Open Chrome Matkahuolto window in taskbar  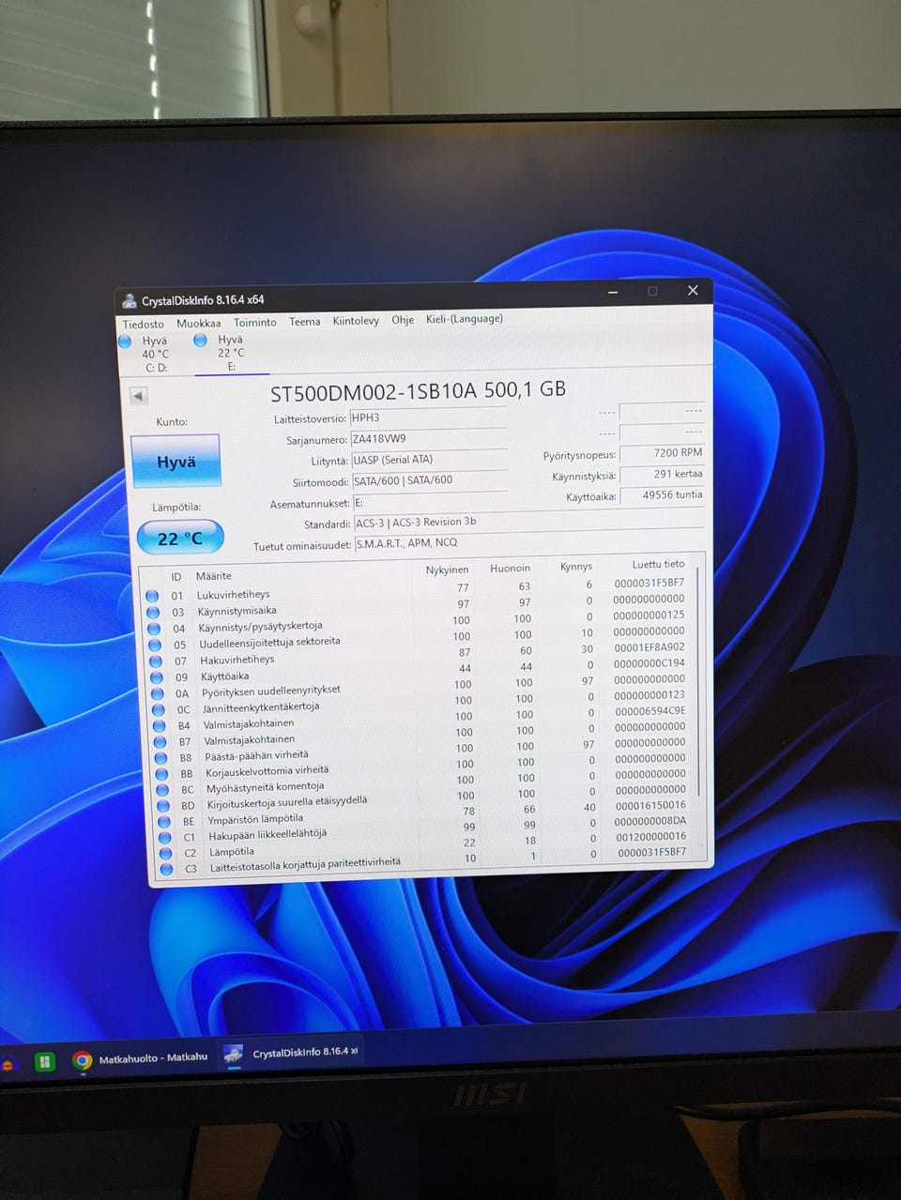pos(141,1059)
